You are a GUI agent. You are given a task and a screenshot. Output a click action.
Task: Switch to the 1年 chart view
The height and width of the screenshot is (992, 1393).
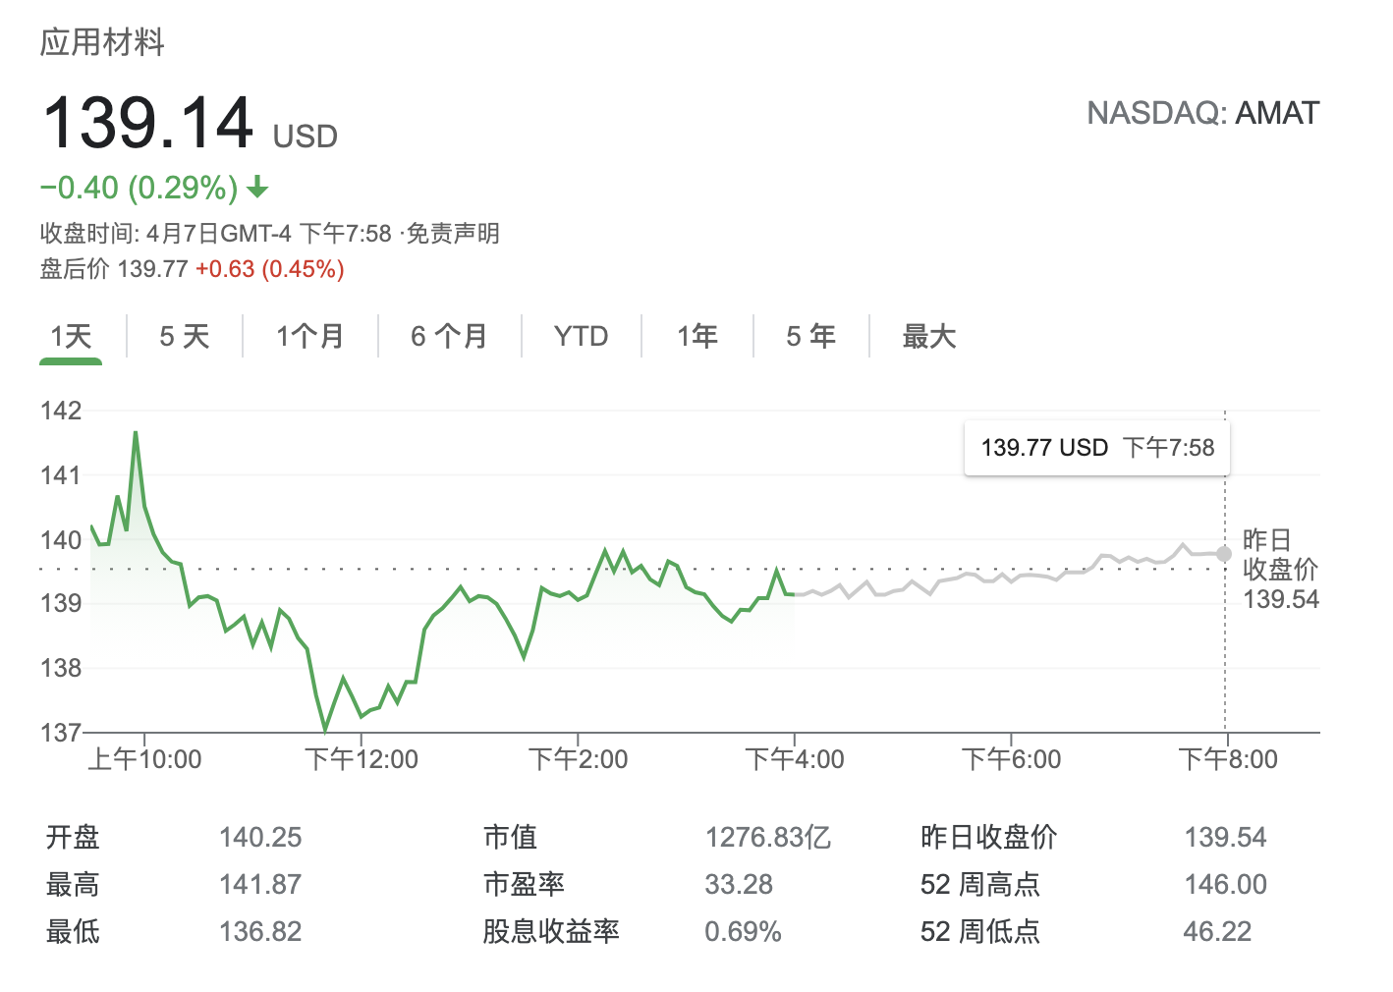tap(696, 337)
